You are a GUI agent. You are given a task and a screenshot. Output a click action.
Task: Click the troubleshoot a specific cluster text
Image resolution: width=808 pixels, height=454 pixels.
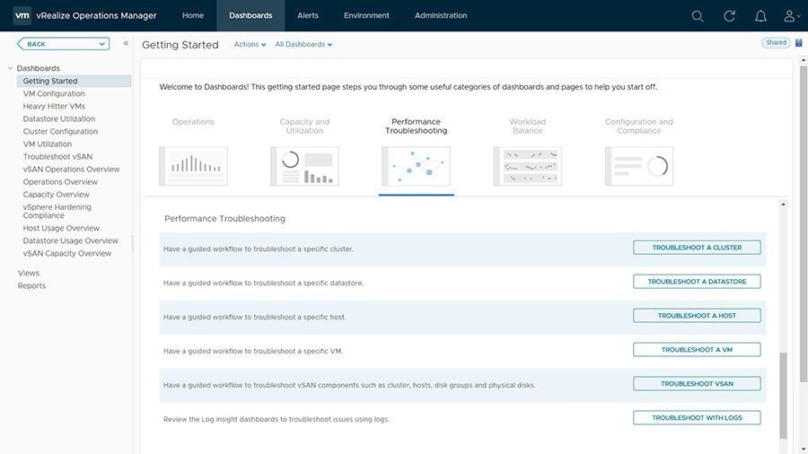[259, 249]
